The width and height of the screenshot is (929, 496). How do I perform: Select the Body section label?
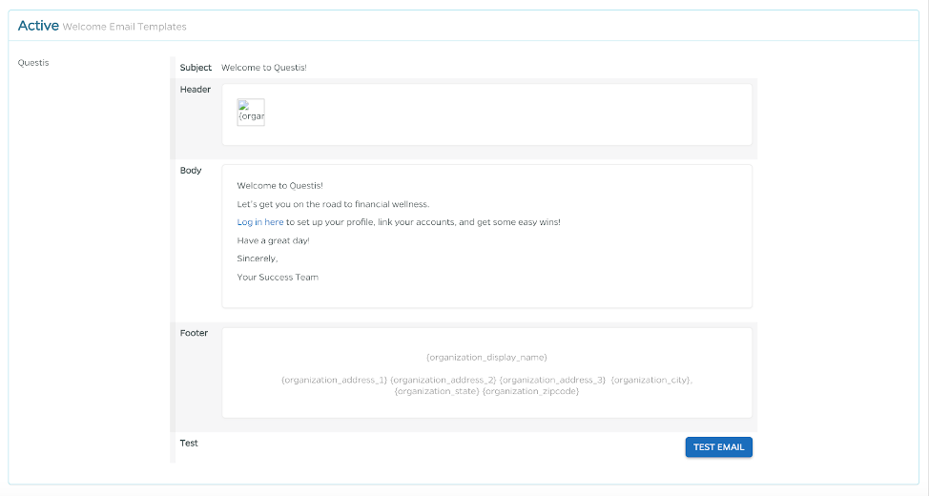[x=191, y=171]
